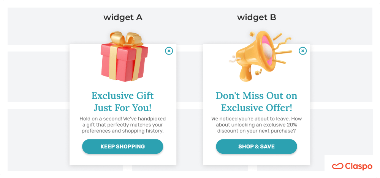Viewport: 380px width, 178px height.
Task: Select the 'widget B' label
Action: point(256,17)
